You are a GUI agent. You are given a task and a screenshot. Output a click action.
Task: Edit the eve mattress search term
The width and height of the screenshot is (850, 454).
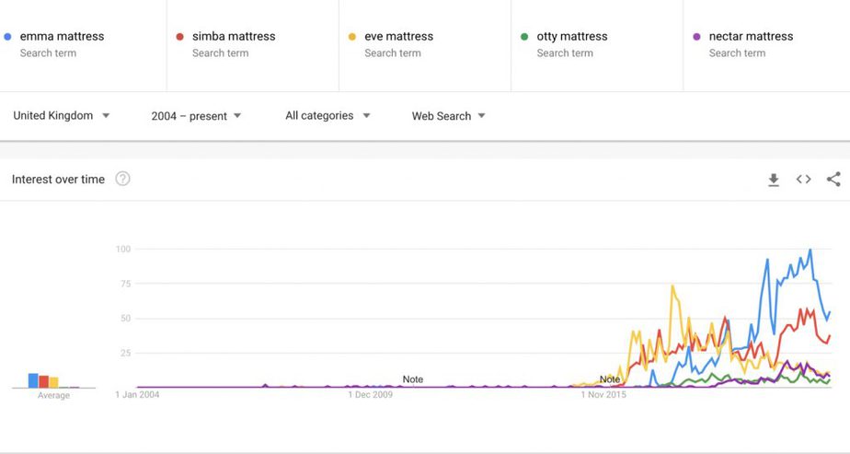[399, 36]
